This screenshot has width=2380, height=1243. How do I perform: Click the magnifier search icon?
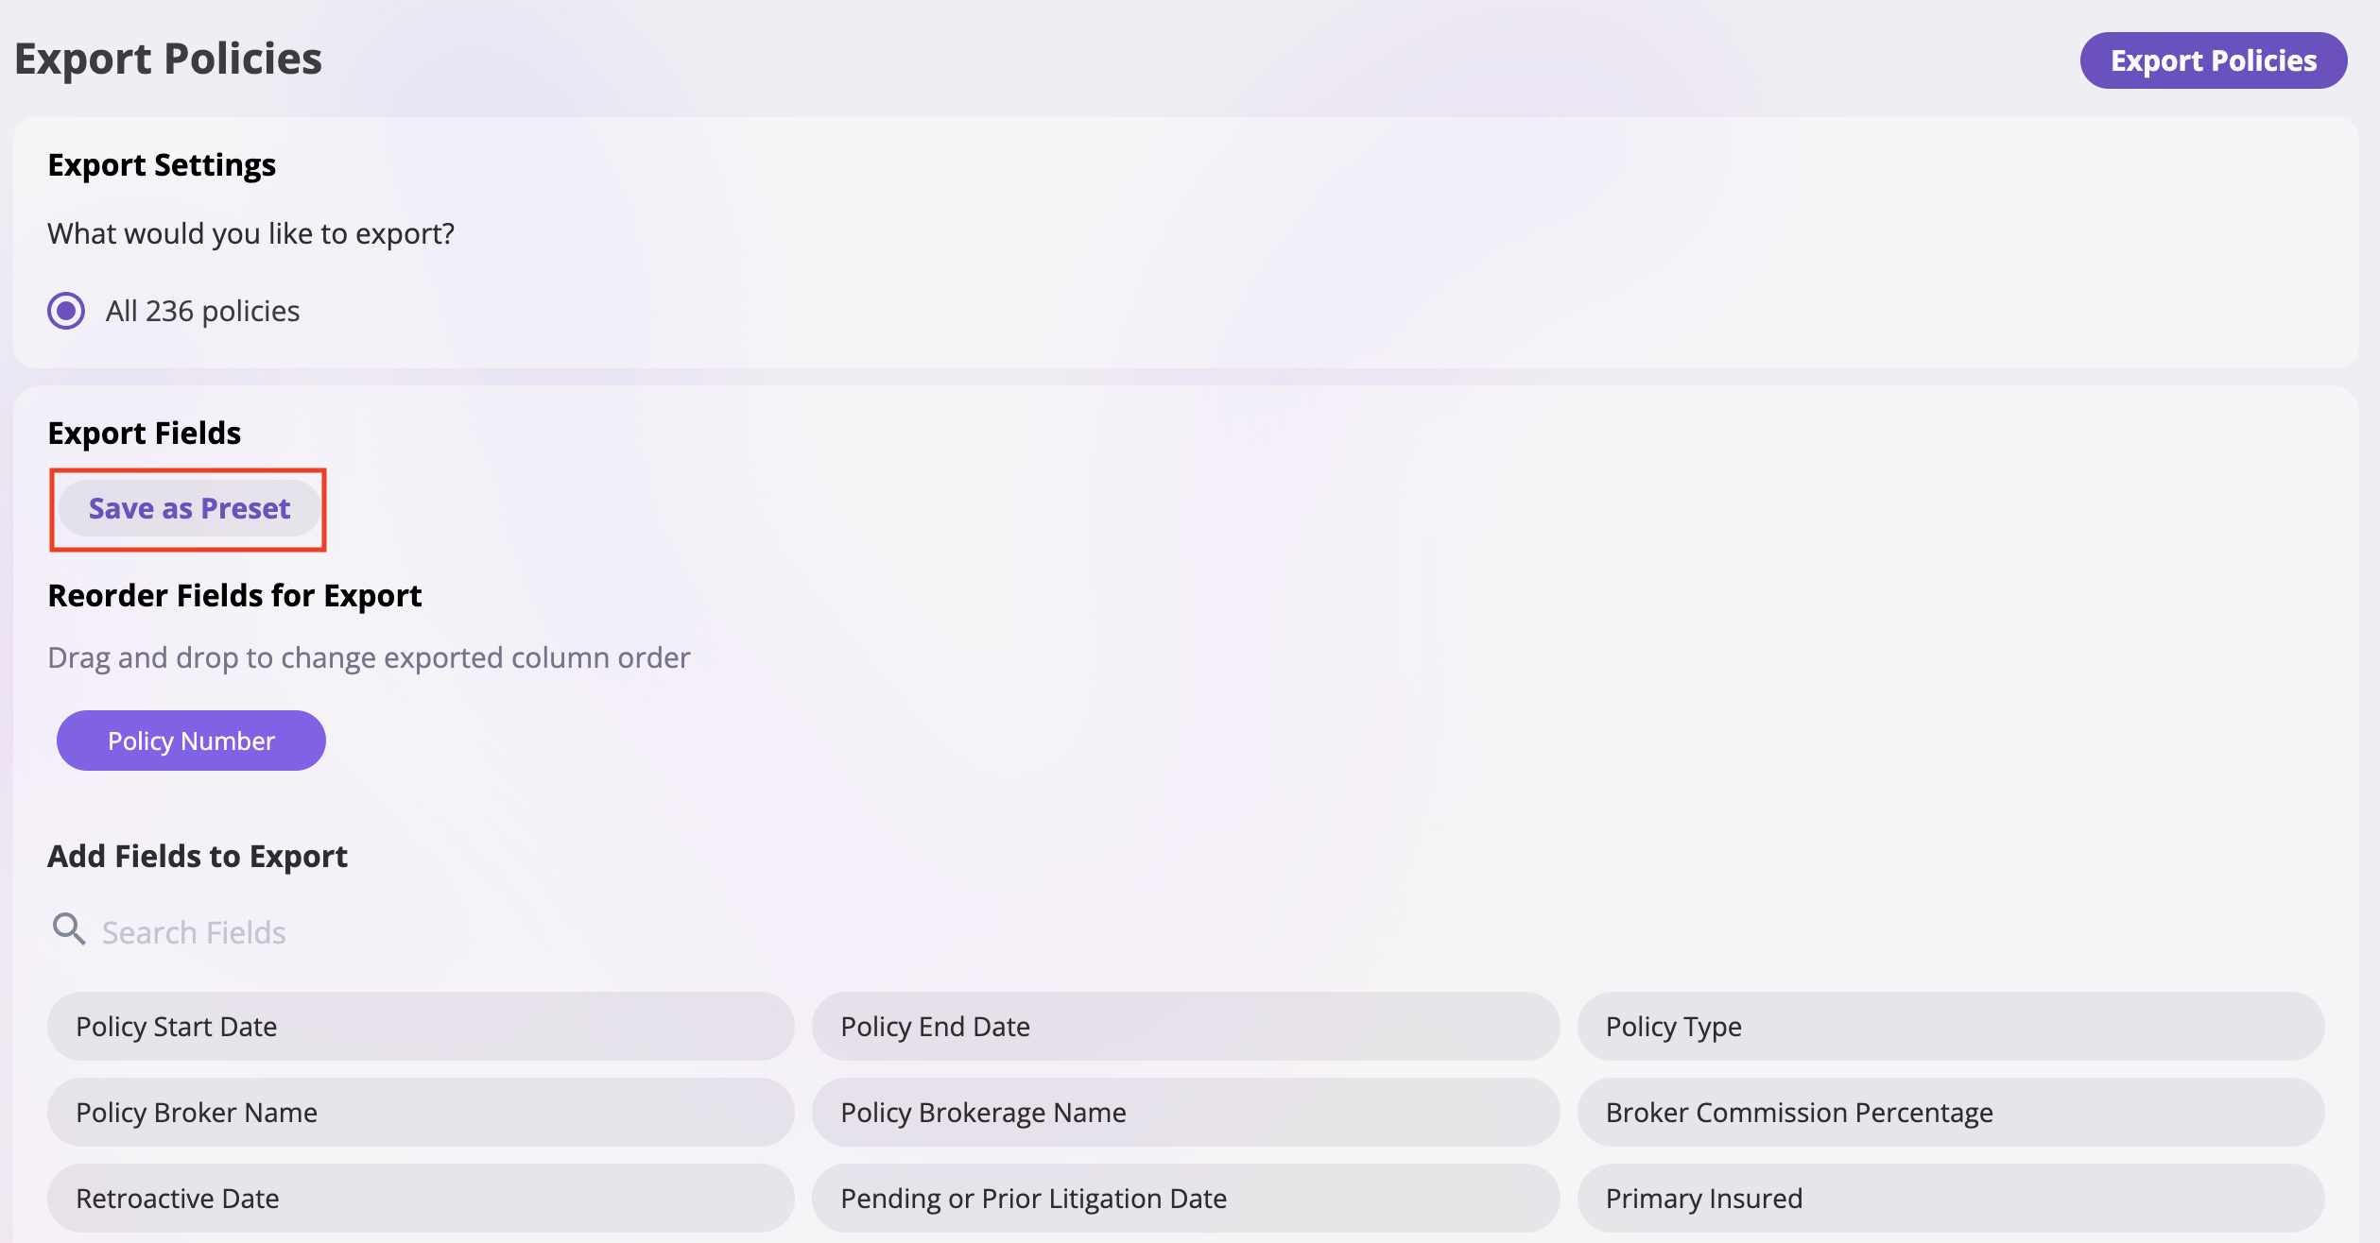click(x=68, y=930)
